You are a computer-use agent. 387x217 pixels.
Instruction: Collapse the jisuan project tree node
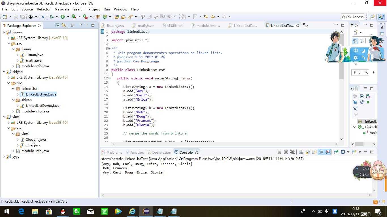pos(4,32)
